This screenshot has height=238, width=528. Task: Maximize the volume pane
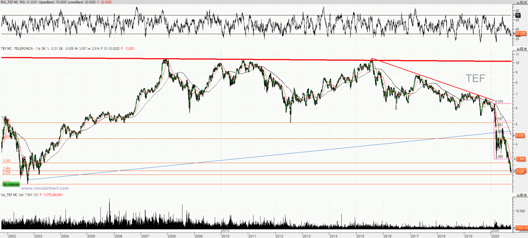coord(522,195)
